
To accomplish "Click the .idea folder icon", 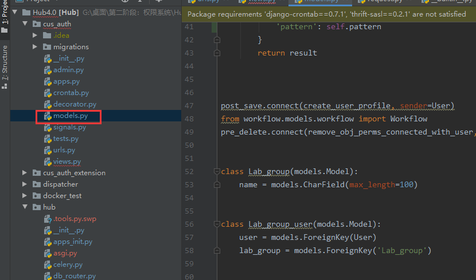I will pos(47,36).
